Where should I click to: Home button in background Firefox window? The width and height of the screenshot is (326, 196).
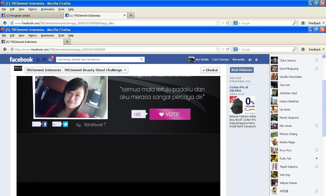coord(303,23)
